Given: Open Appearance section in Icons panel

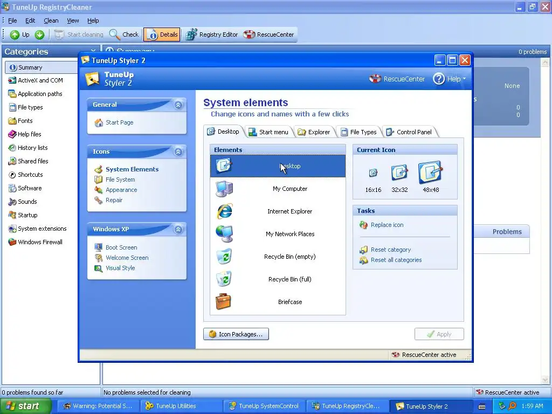Looking at the screenshot, I should coord(116,190).
